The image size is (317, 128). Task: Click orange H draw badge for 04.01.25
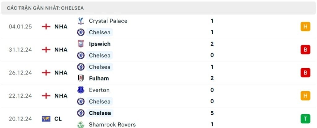[305, 27]
